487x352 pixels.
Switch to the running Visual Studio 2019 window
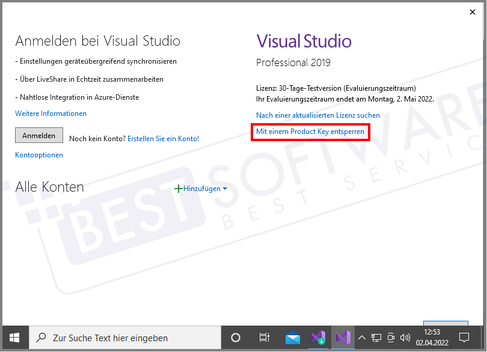click(343, 337)
